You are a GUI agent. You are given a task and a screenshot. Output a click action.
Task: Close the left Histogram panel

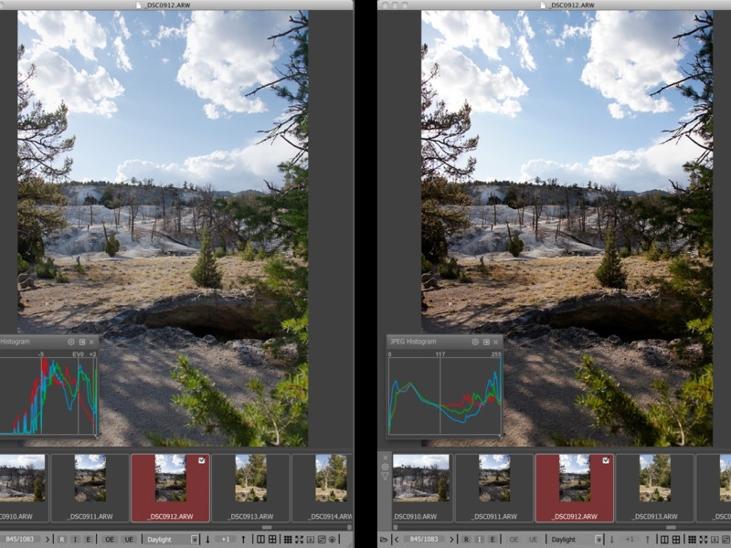tap(91, 342)
